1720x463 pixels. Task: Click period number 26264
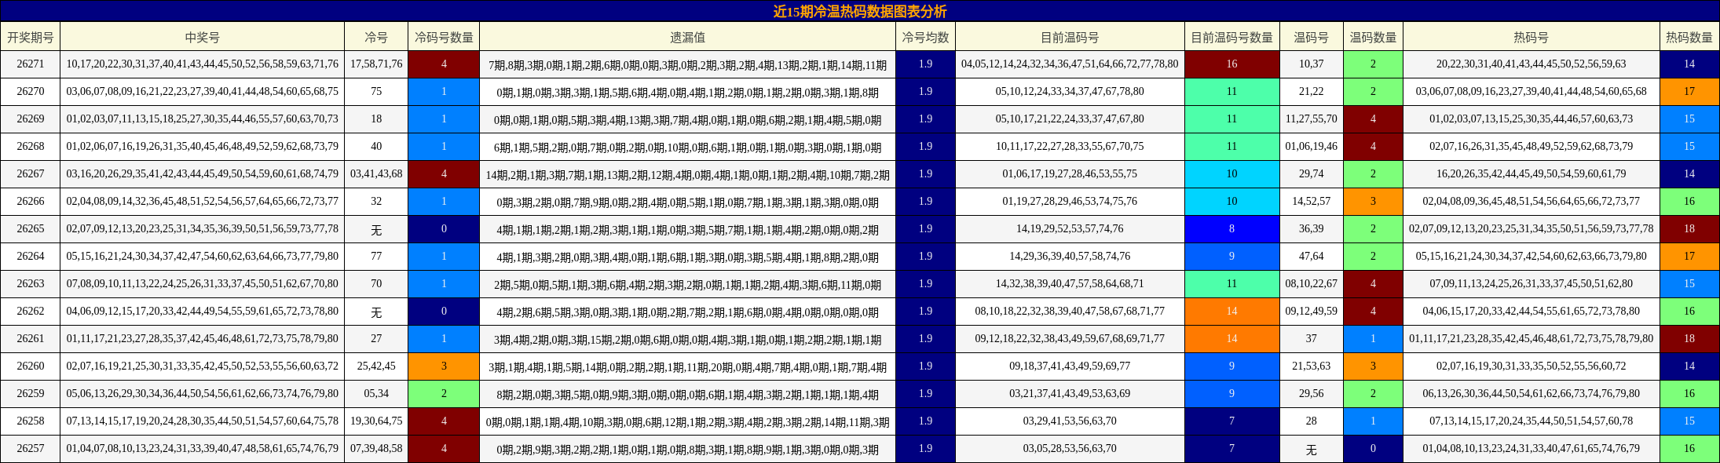coord(31,257)
